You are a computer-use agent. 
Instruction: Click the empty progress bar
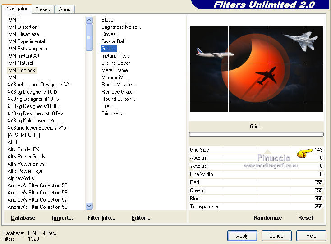(256, 135)
